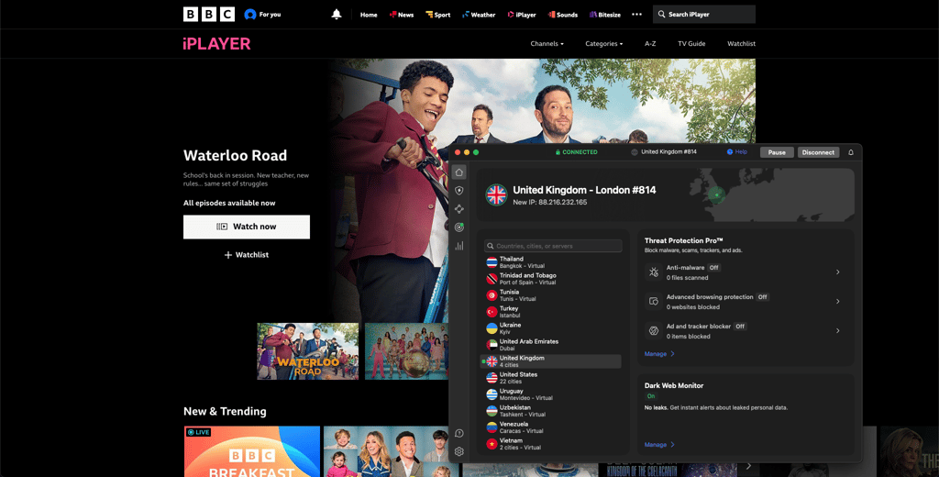939x477 pixels.
Task: Open the statistics bar chart sidebar icon
Action: tap(459, 246)
